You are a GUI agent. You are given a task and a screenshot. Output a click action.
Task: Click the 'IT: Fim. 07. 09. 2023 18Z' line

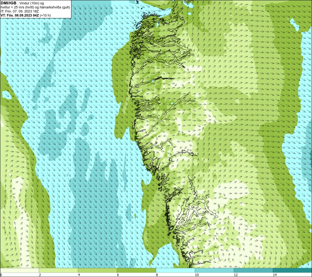[19, 11]
